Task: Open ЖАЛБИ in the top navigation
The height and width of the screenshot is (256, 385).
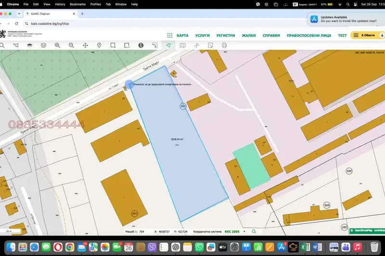Action: pos(249,36)
